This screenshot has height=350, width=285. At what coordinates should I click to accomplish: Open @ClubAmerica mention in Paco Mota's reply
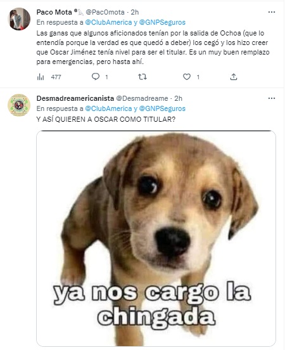point(108,22)
